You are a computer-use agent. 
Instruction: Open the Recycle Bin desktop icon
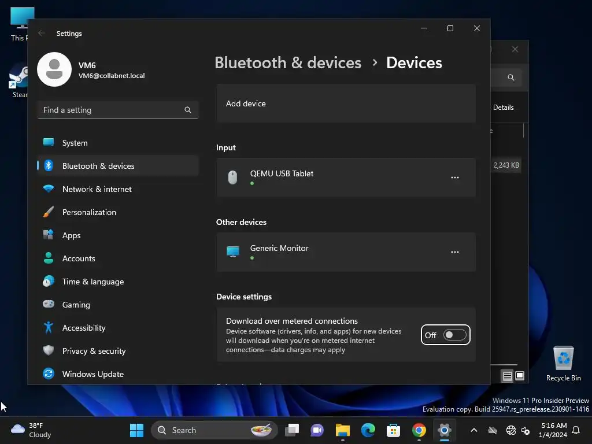pyautogui.click(x=563, y=364)
